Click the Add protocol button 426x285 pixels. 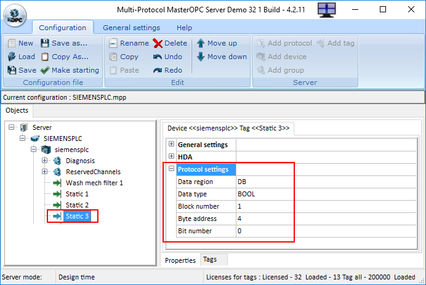pyautogui.click(x=285, y=43)
